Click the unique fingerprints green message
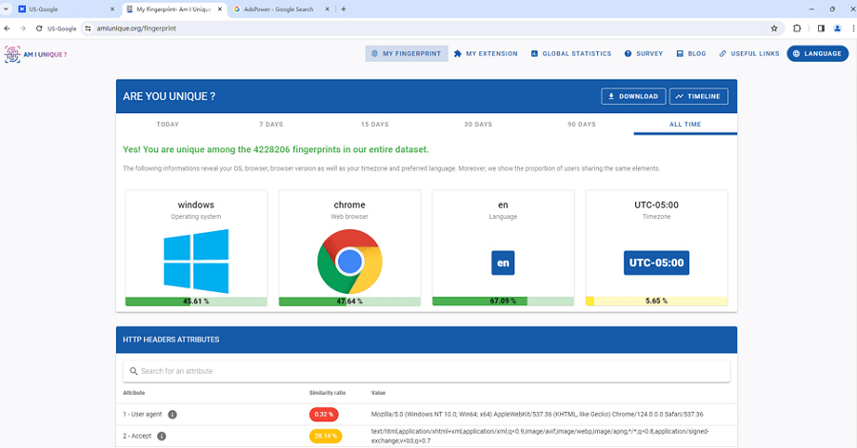Image resolution: width=857 pixels, height=448 pixels. (275, 149)
